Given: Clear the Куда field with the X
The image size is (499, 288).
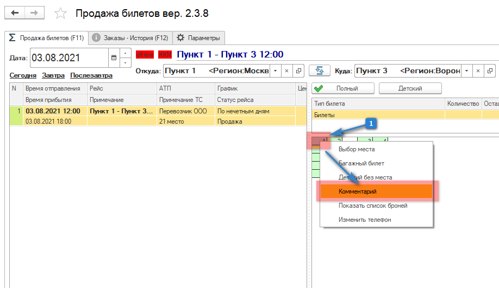Looking at the screenshot, I should click(x=477, y=71).
